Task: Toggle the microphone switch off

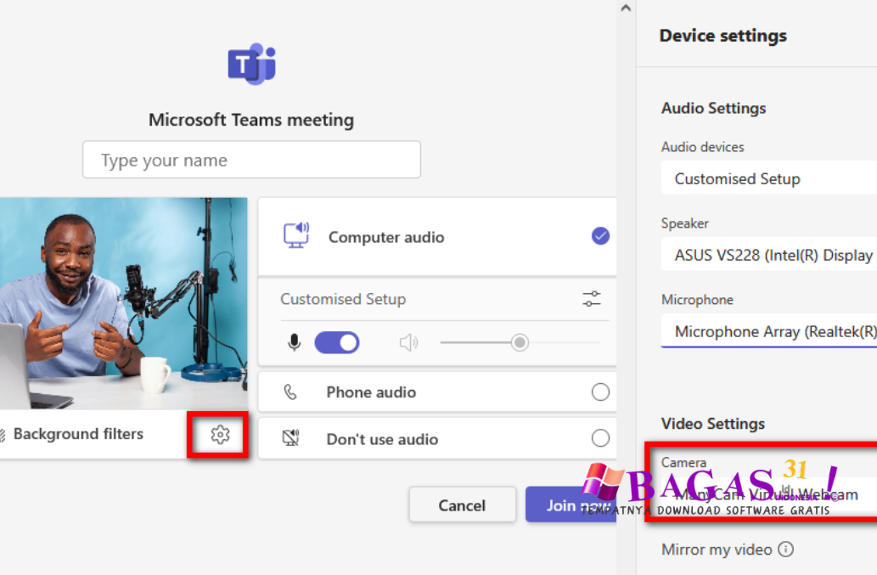Action: tap(337, 342)
